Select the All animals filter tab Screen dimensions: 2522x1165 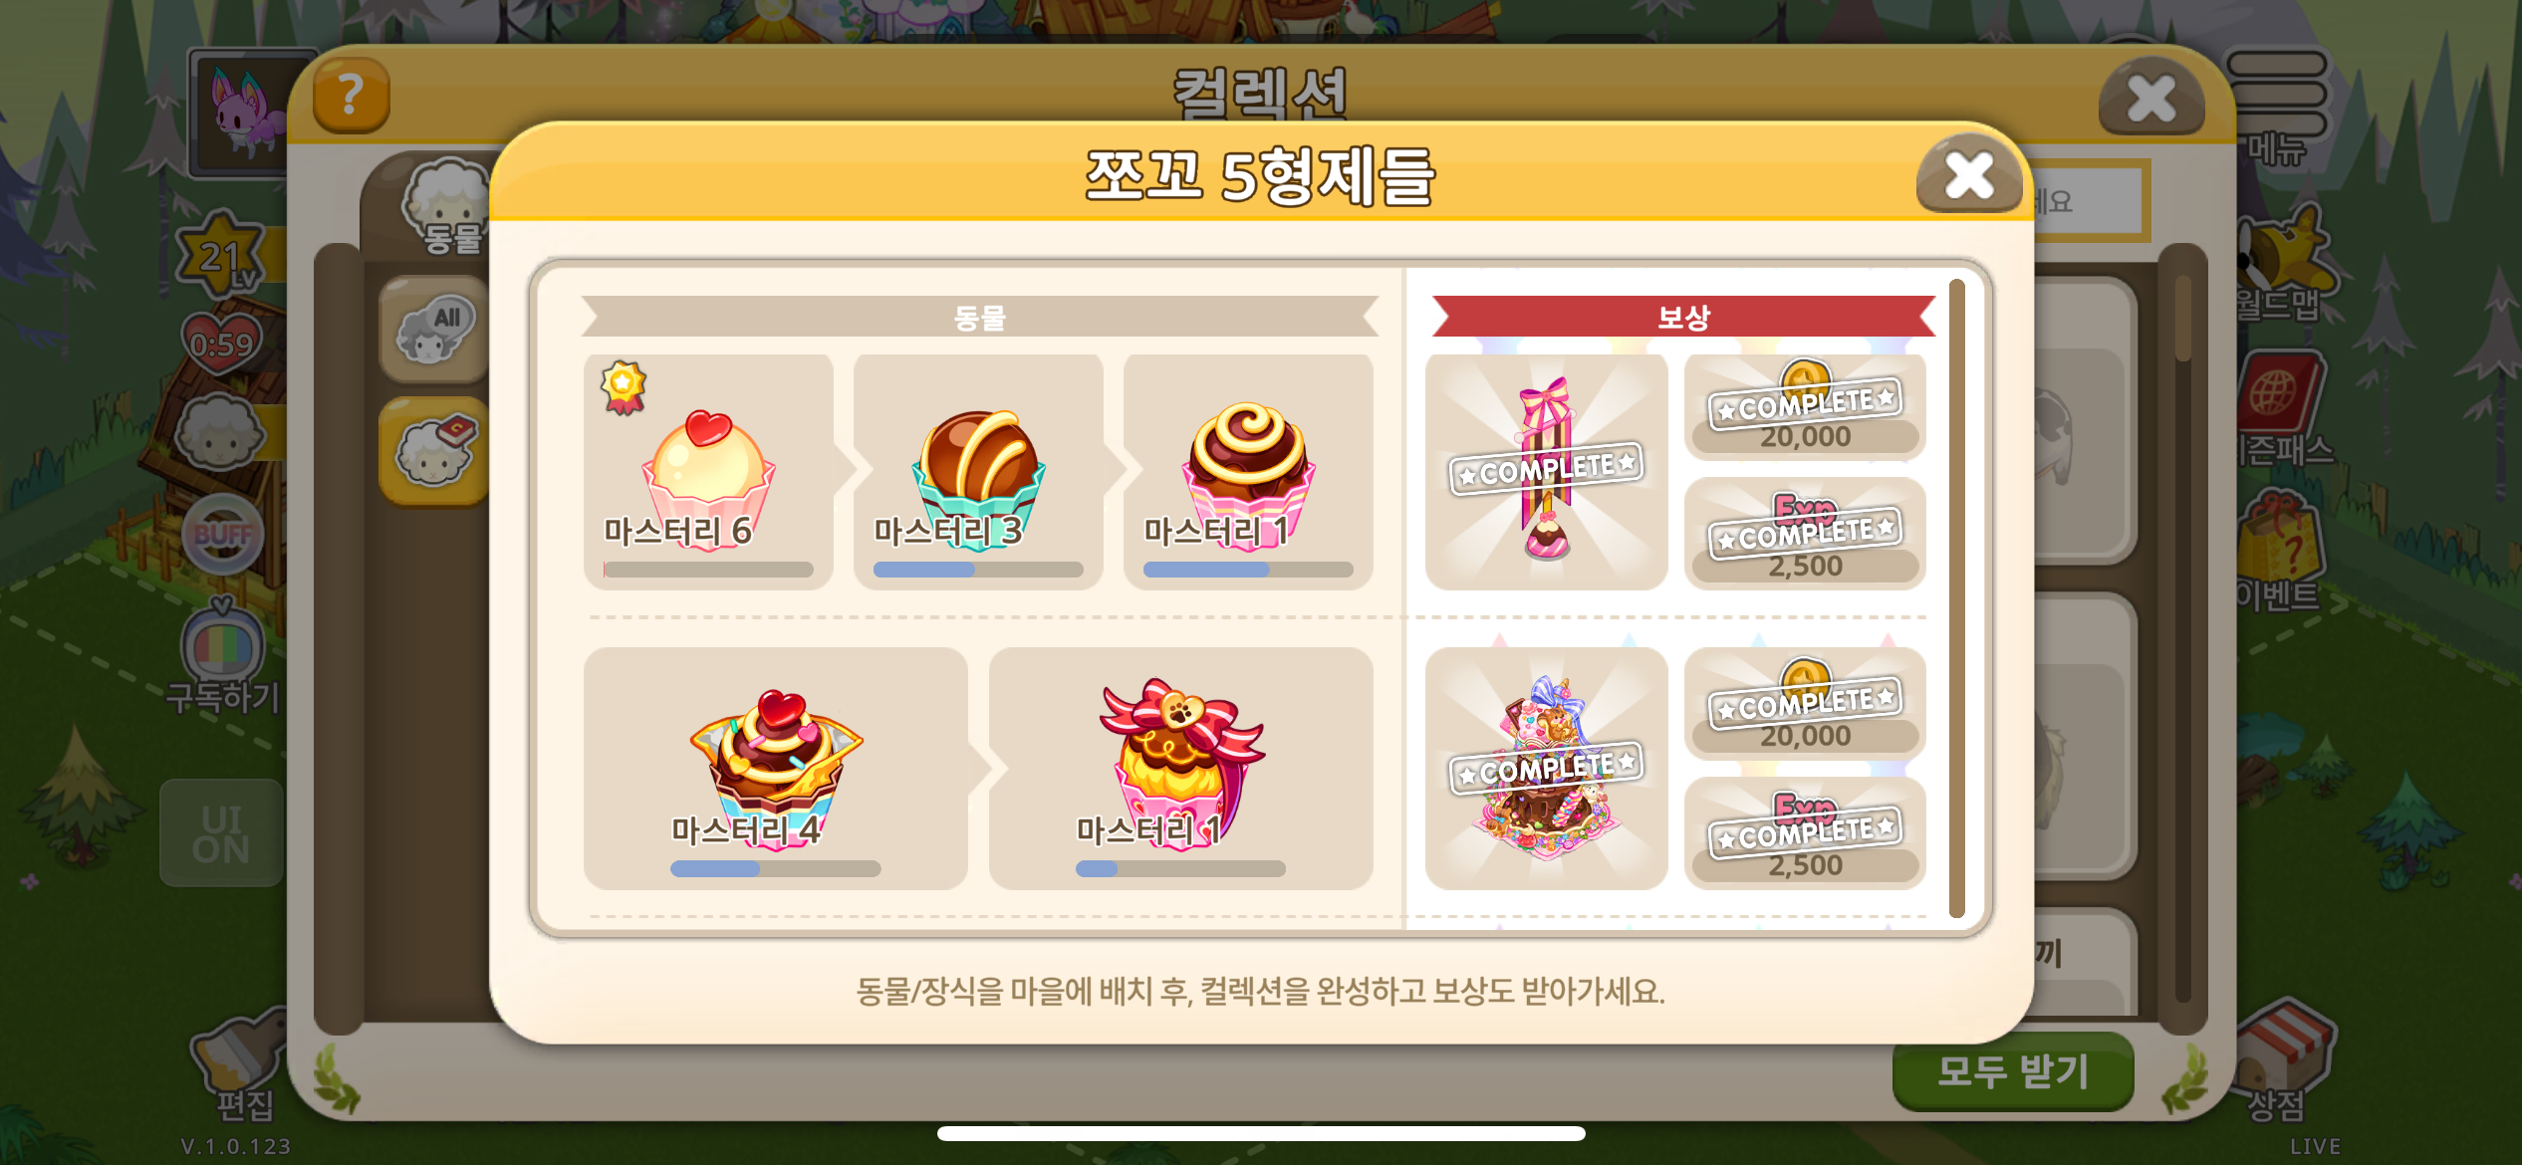[434, 331]
